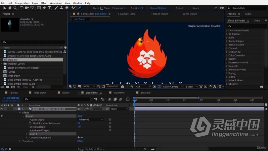This screenshot has width=268, height=151.
Task: Enable frame blending icon in timeline
Action: tap(115, 99)
